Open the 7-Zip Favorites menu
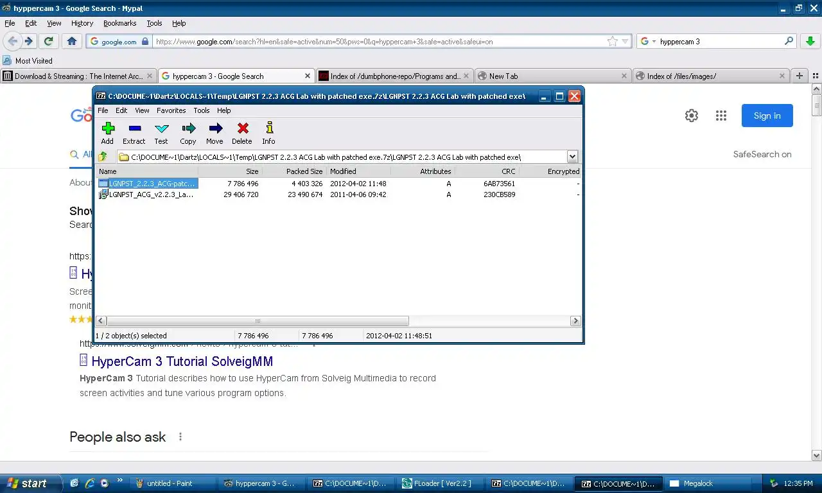822x493 pixels. point(171,110)
